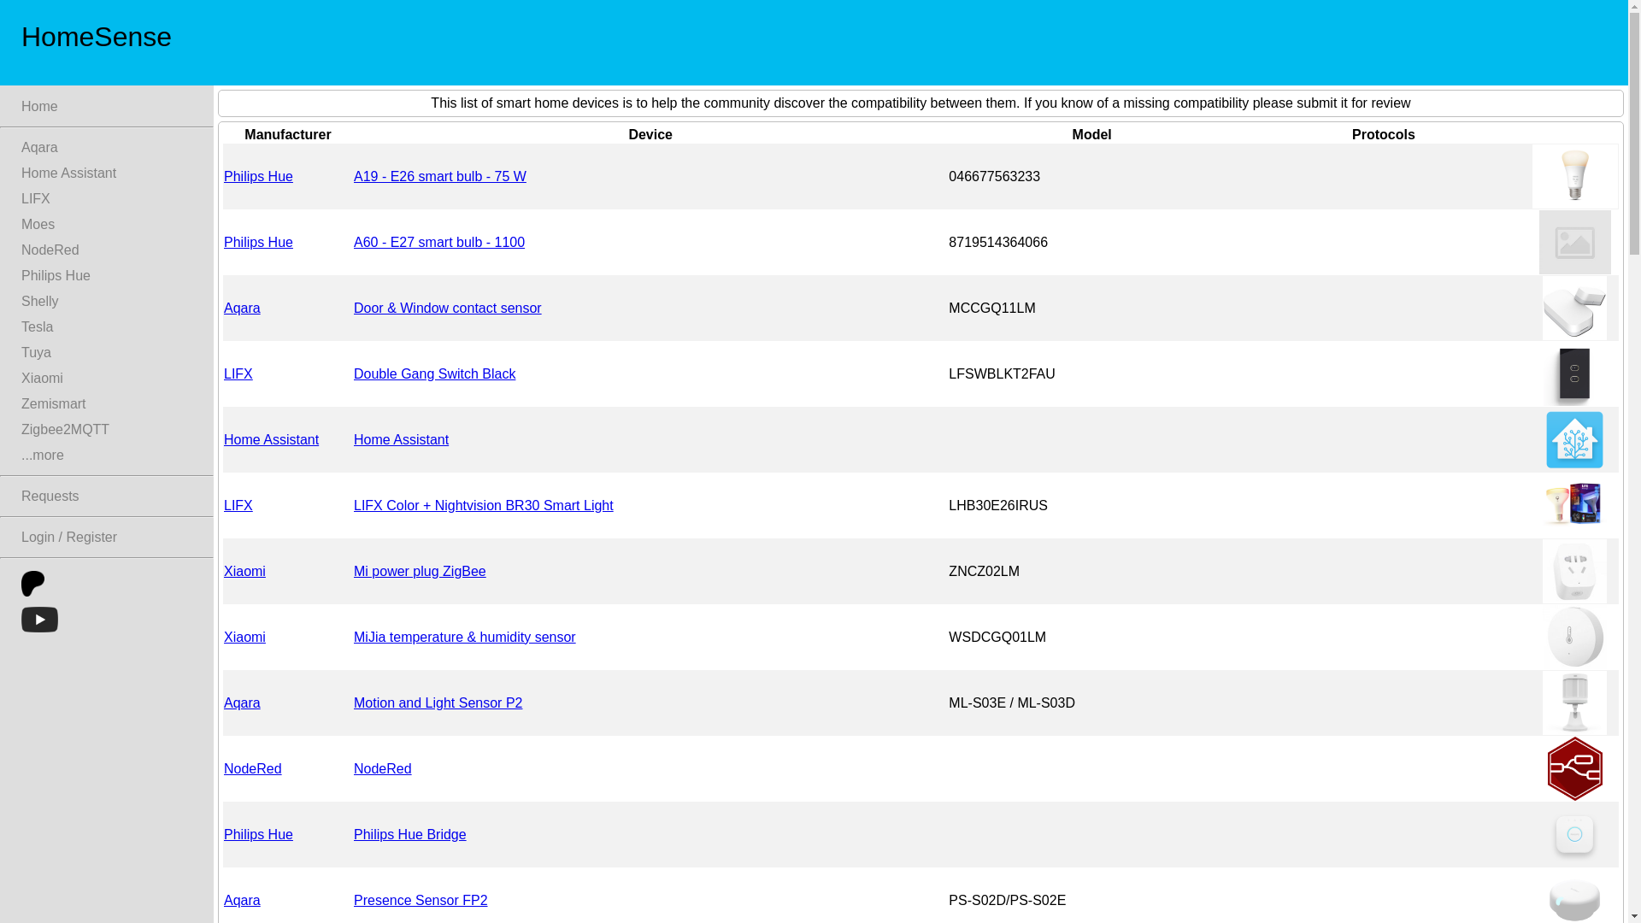The image size is (1641, 923).
Task: Open Double Gang Switch Black link
Action: click(435, 374)
